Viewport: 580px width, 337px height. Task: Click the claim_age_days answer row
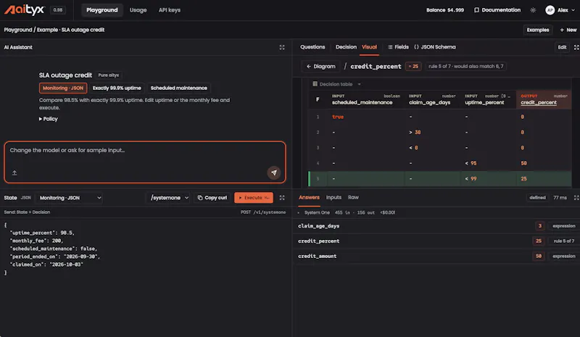tap(436, 226)
